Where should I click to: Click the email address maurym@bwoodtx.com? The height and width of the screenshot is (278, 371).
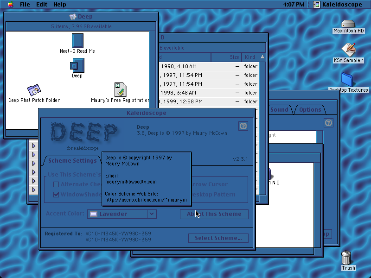(131, 182)
